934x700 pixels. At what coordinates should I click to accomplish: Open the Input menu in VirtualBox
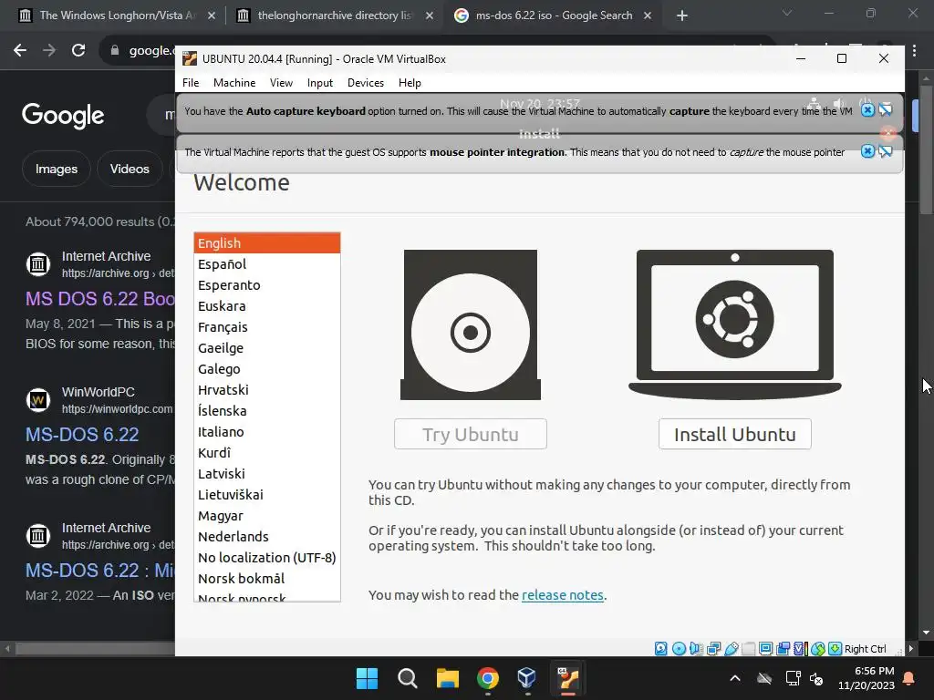pyautogui.click(x=320, y=83)
